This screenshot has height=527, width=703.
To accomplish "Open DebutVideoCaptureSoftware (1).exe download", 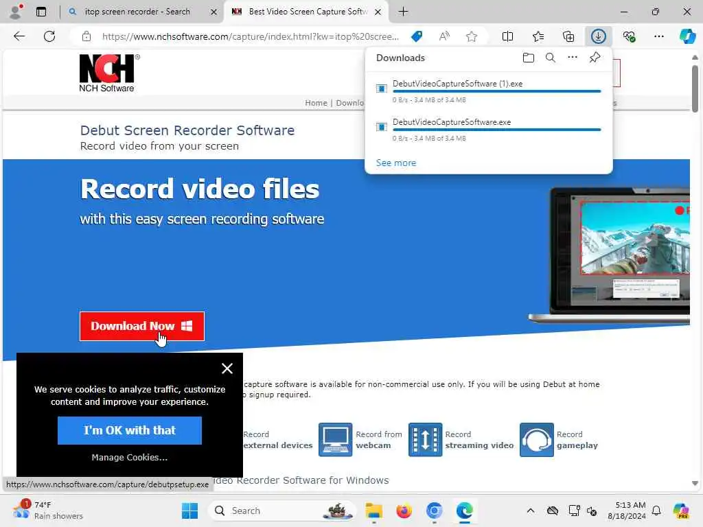I will (x=457, y=84).
